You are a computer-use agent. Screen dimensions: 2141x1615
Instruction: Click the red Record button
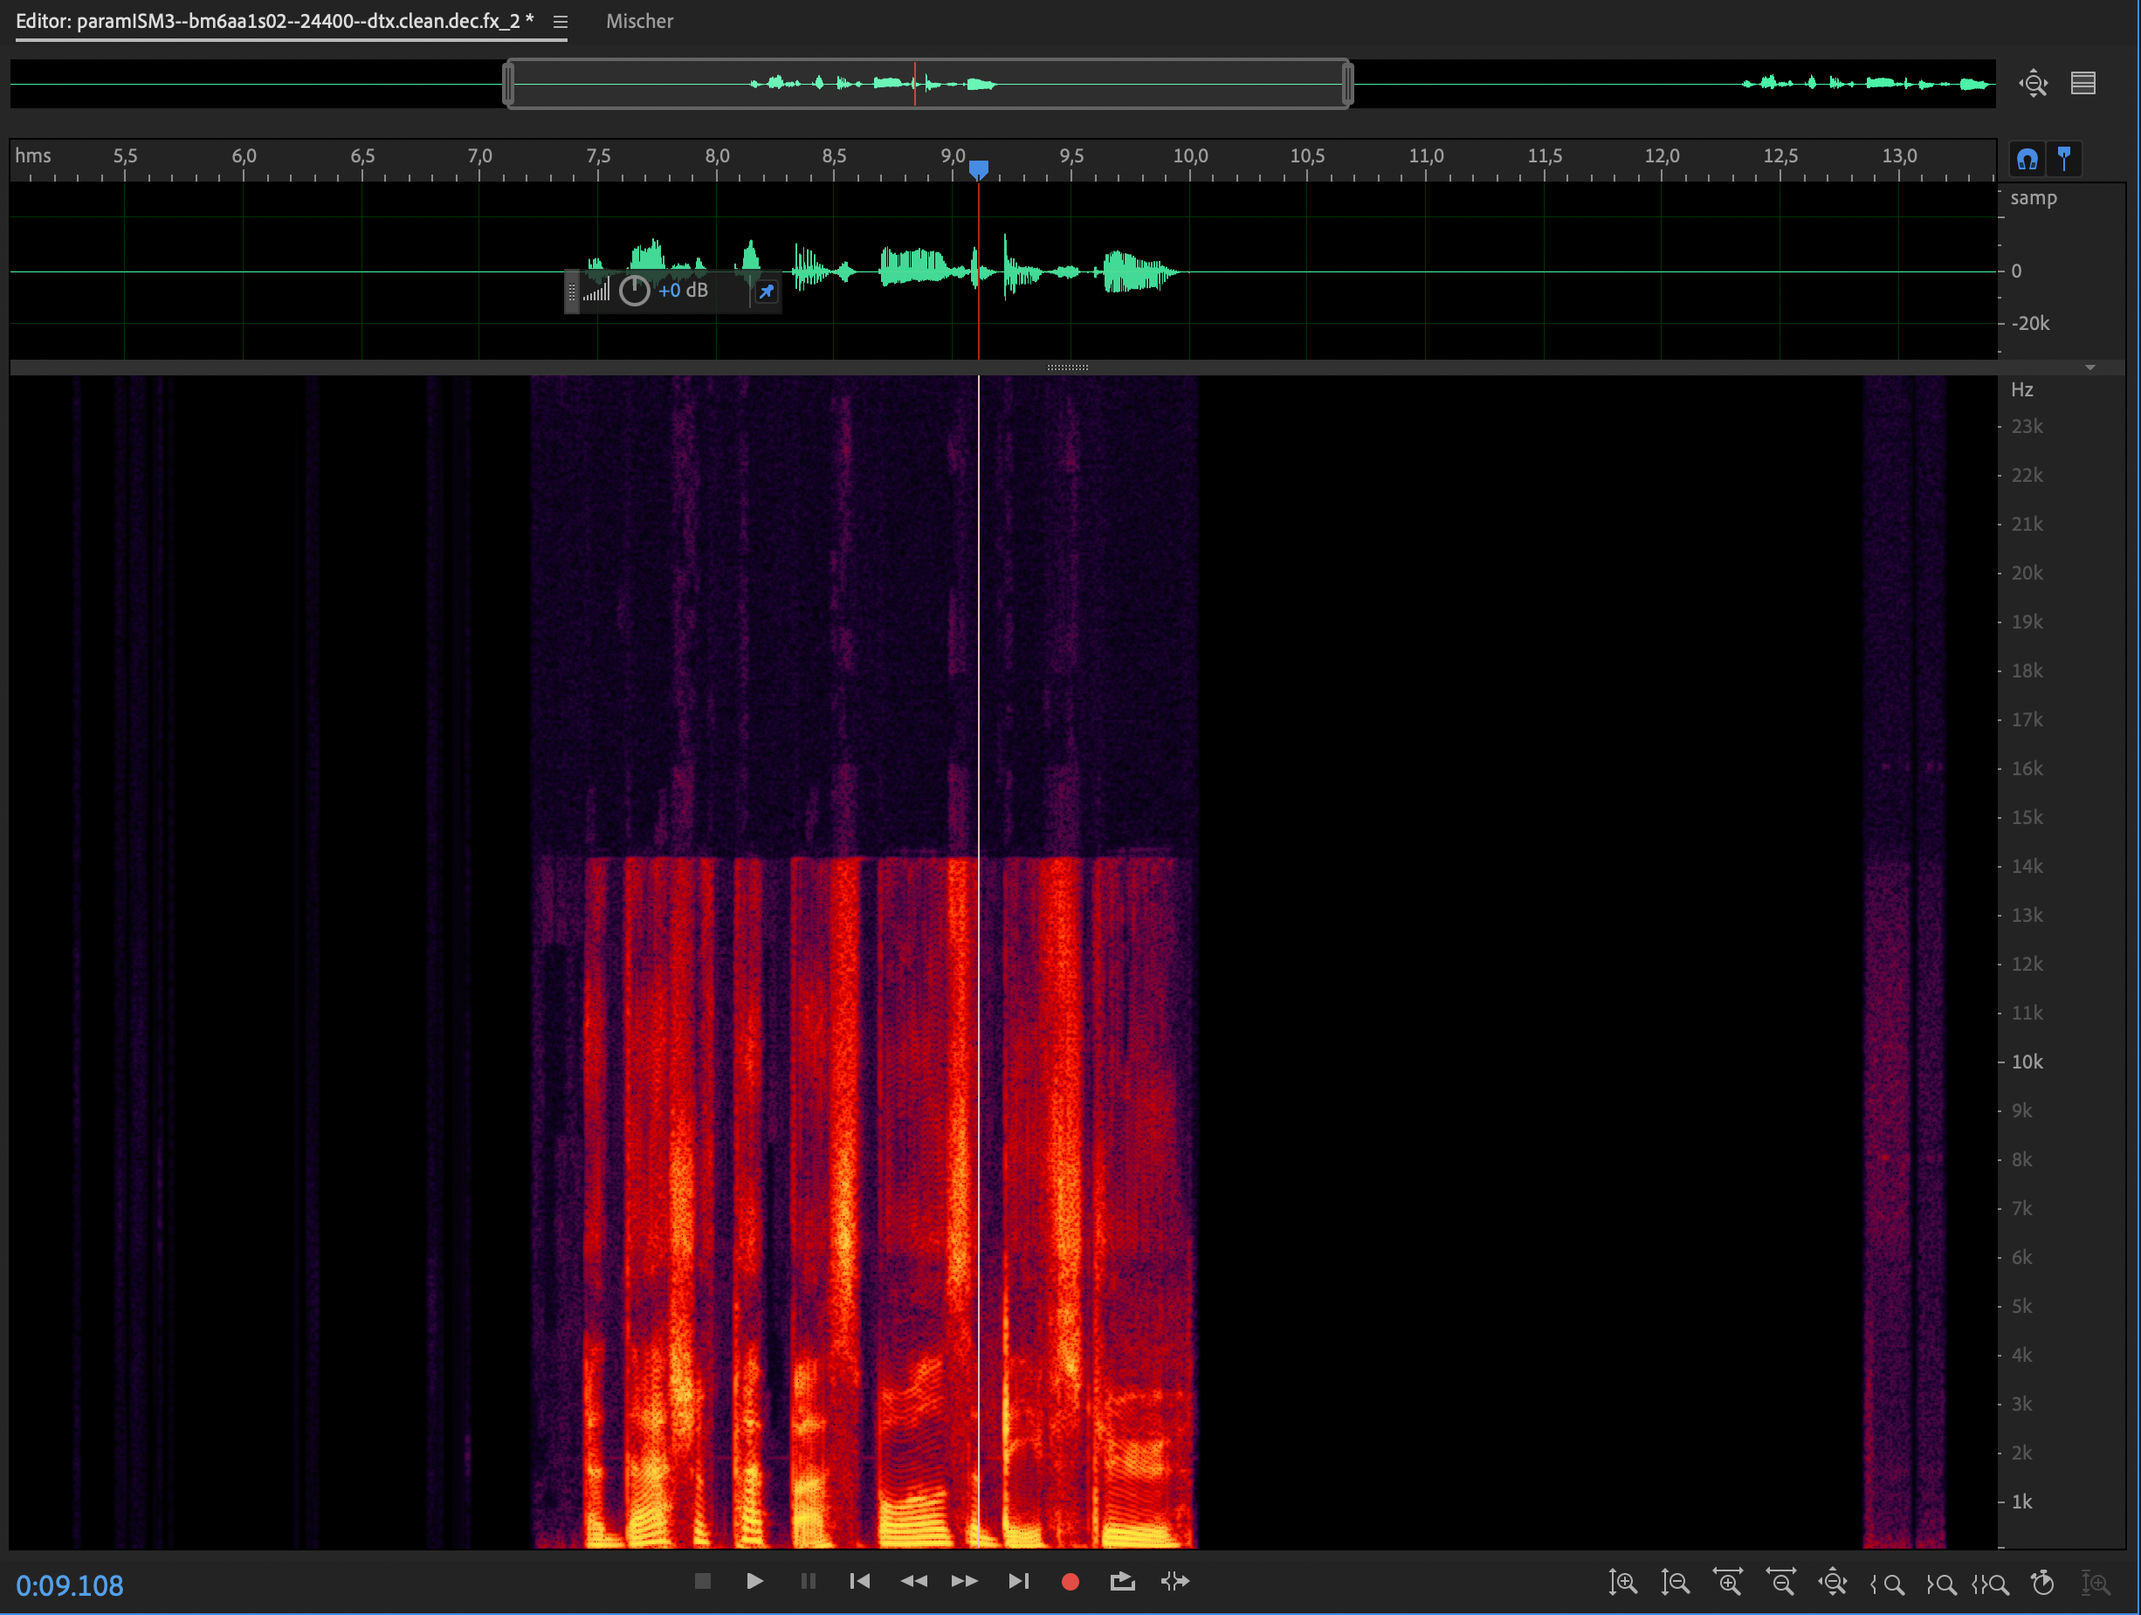(x=1070, y=1581)
